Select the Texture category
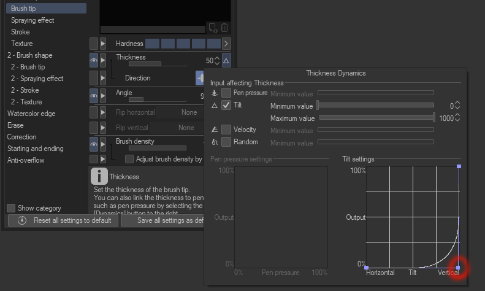The height and width of the screenshot is (291, 485). click(22, 44)
